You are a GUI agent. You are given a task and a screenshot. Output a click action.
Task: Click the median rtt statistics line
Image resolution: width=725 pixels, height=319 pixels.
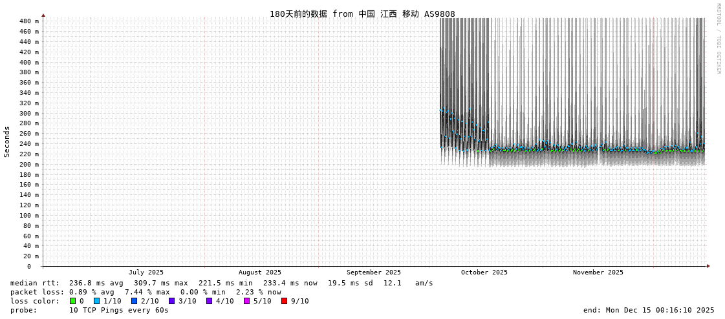[x=221, y=283]
